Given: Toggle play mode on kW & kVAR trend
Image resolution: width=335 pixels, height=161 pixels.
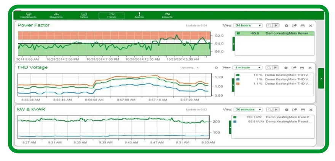Looking at the screenshot, I should 276,110.
